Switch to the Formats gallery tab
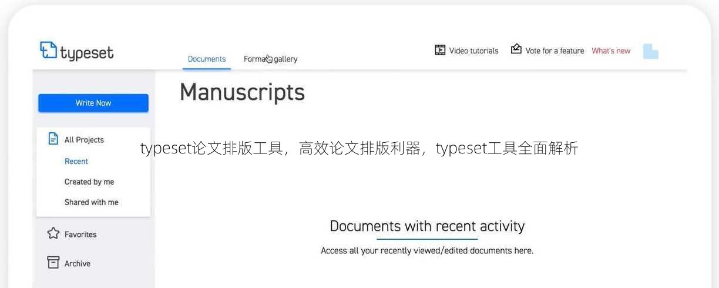Image resolution: width=719 pixels, height=288 pixels. [270, 59]
